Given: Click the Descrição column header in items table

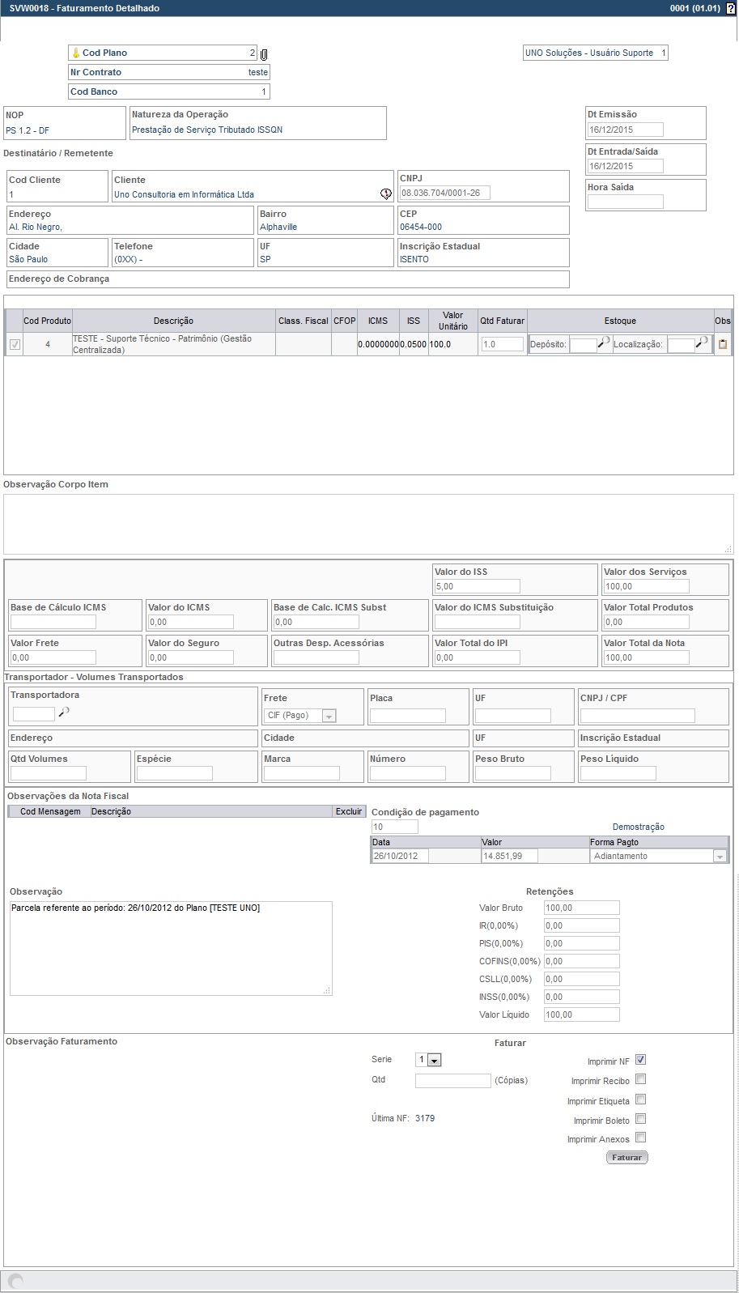Looking at the screenshot, I should coord(173,321).
